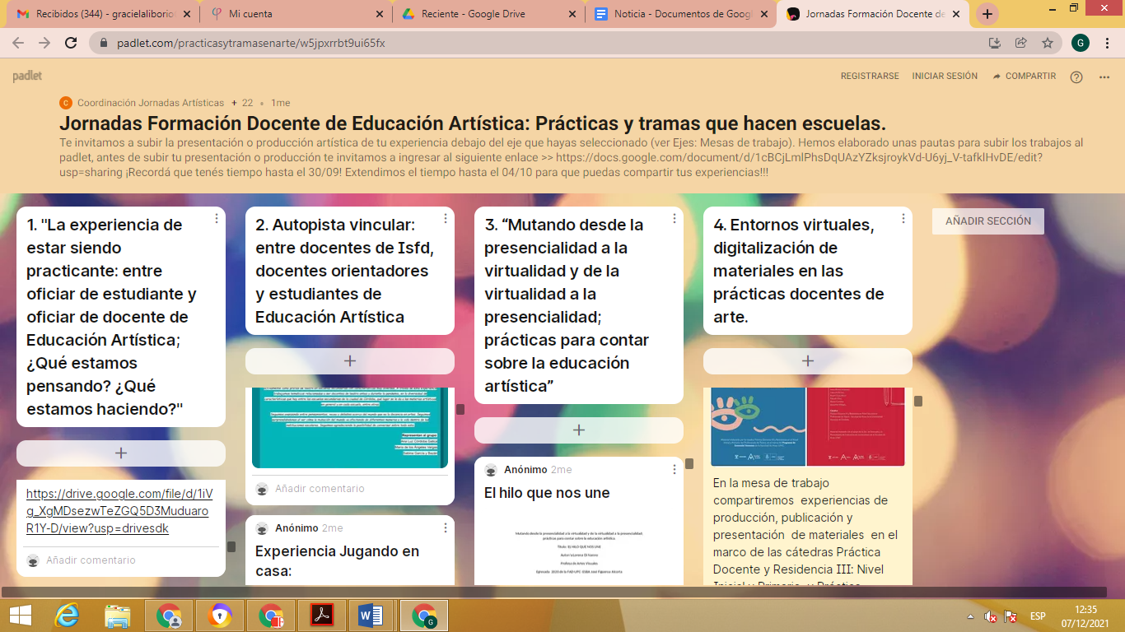Open the drive.google.com link in section 1
This screenshot has height=632, width=1125.
[x=119, y=511]
